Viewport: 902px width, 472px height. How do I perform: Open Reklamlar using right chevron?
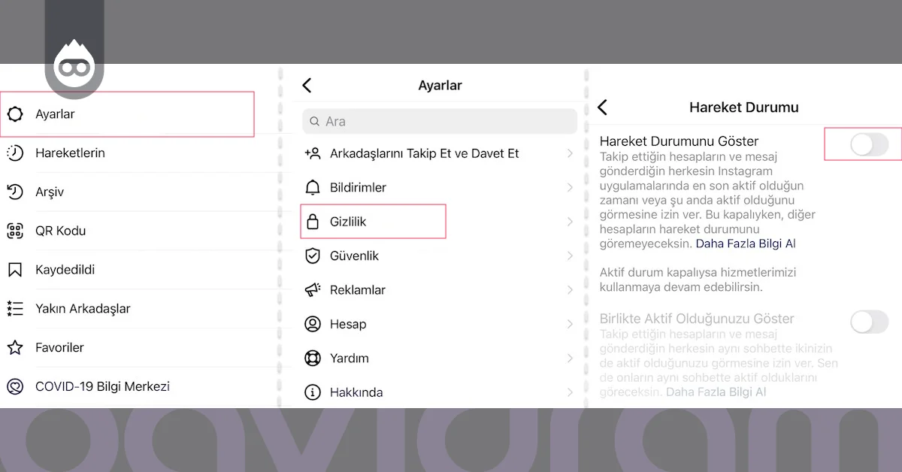click(570, 290)
